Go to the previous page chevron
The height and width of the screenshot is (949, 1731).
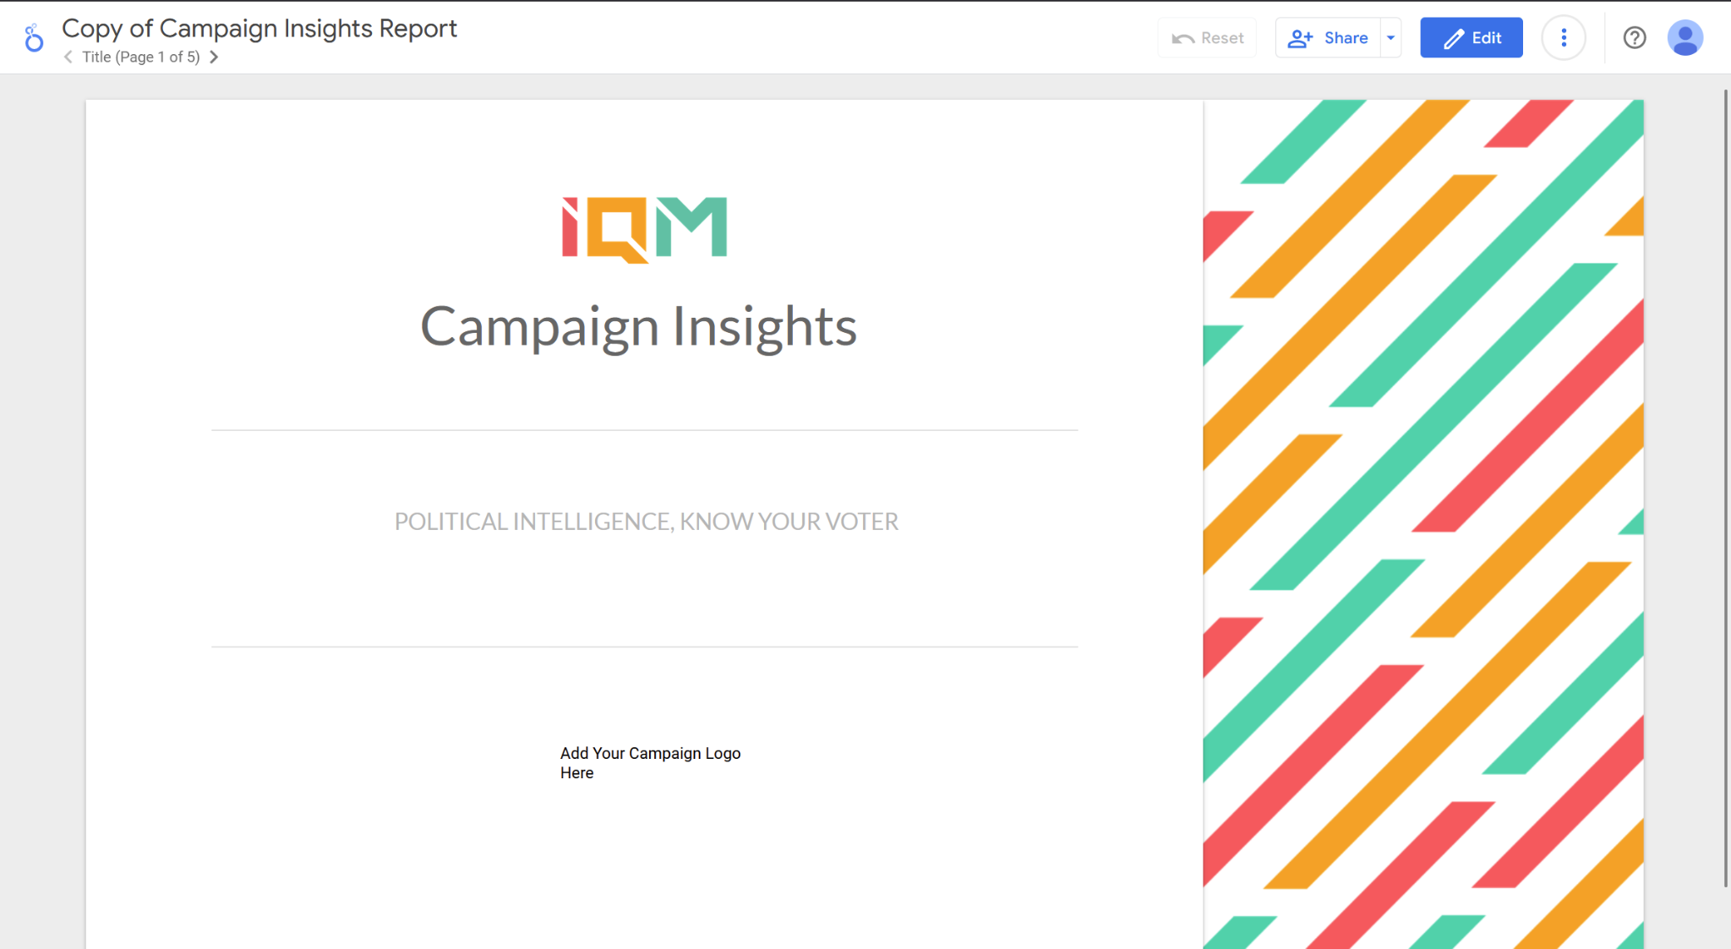(x=68, y=57)
